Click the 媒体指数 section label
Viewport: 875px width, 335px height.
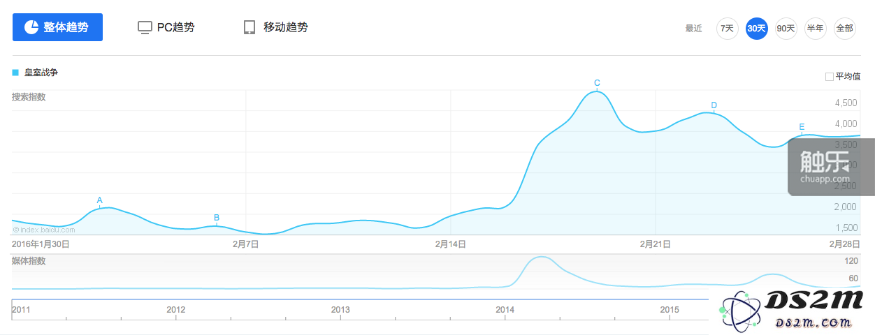click(x=29, y=261)
